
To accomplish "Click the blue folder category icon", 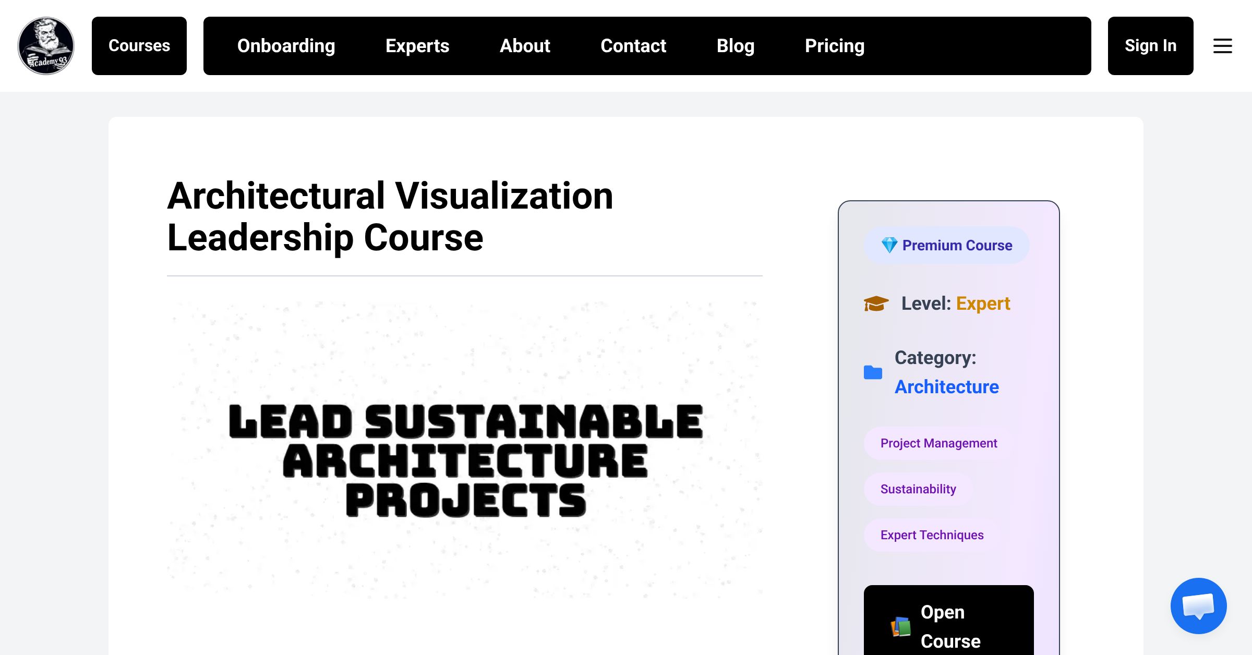I will (x=873, y=372).
